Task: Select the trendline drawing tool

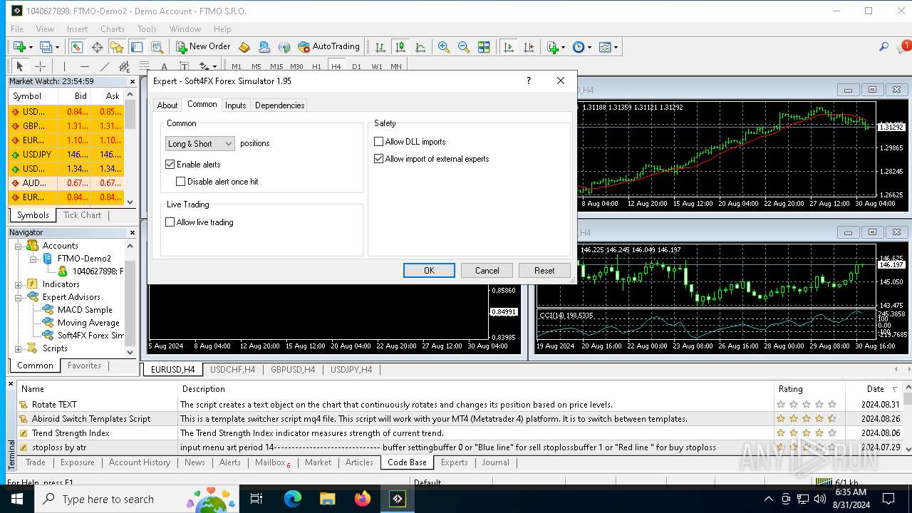Action: point(105,66)
